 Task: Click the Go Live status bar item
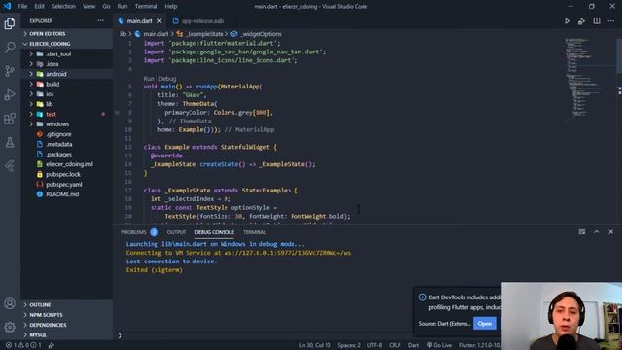coord(438,345)
